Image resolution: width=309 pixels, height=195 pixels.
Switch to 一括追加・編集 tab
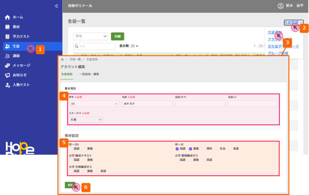click(x=89, y=74)
